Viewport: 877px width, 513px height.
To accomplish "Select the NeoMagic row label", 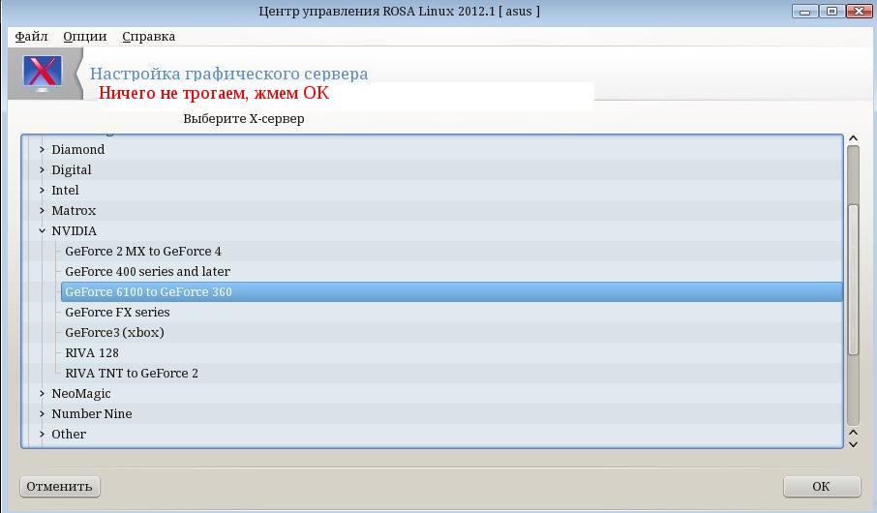I will pyautogui.click(x=81, y=393).
